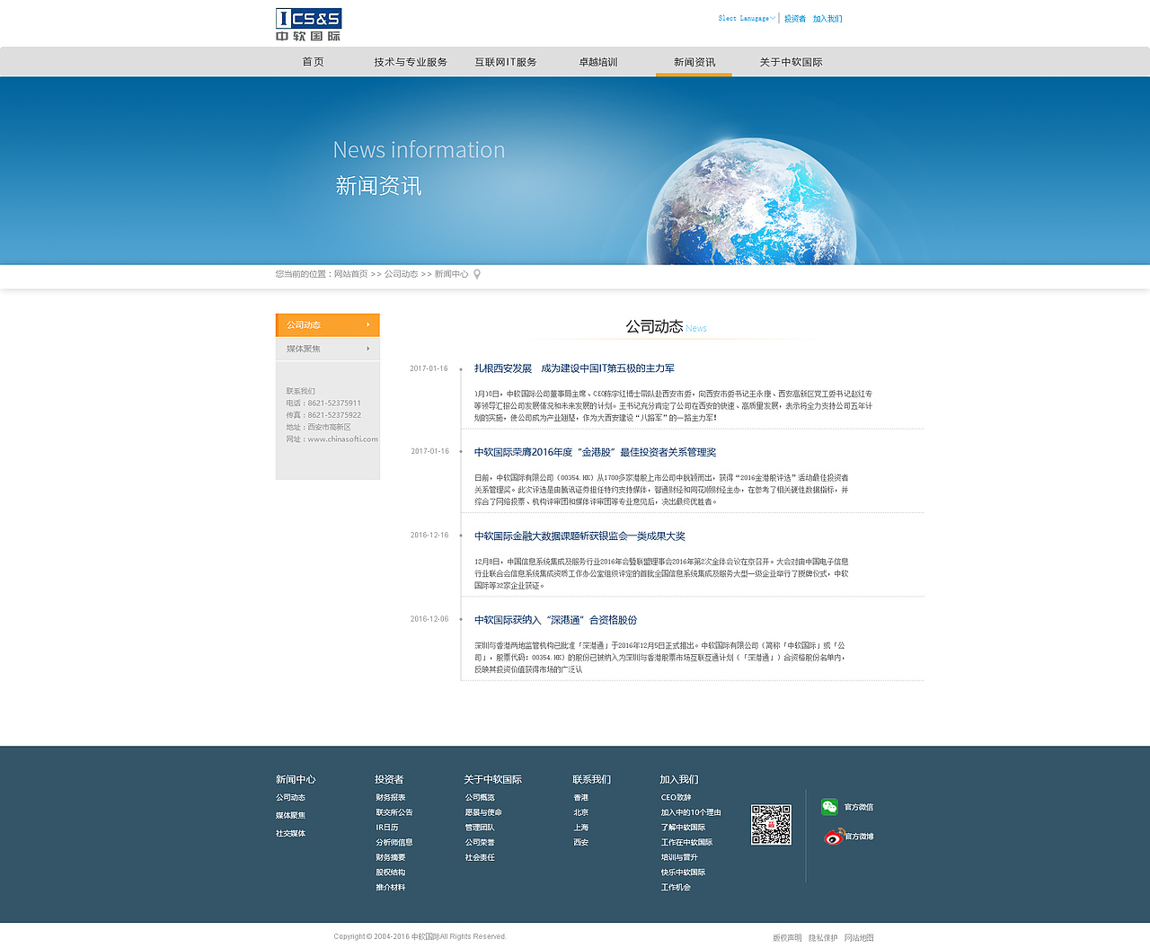Switch to the 新闻资讯 navigation tab
Image resolution: width=1150 pixels, height=948 pixels.
point(693,61)
